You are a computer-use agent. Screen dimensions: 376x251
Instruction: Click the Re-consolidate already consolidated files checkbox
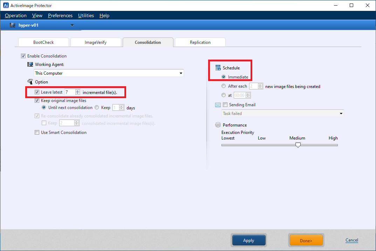pyautogui.click(x=37, y=116)
